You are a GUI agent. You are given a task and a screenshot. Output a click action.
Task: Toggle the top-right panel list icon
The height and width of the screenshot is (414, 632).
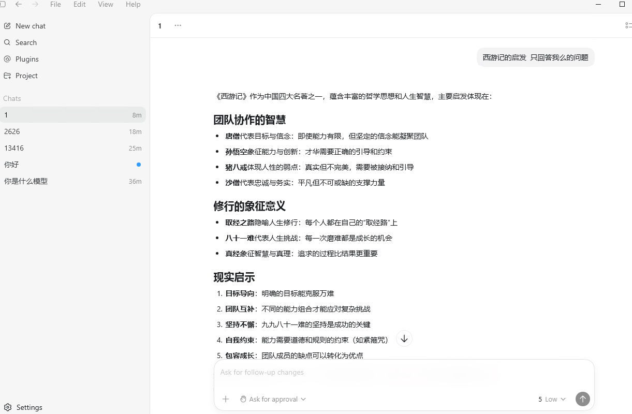tap(628, 25)
